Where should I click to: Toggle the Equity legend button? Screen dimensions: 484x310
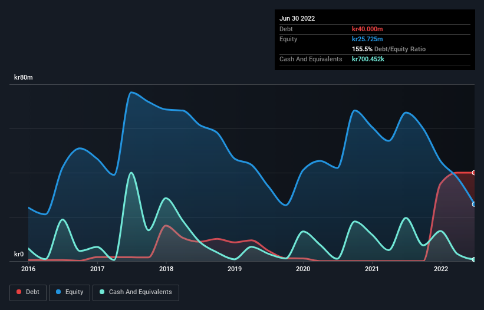[70, 292]
